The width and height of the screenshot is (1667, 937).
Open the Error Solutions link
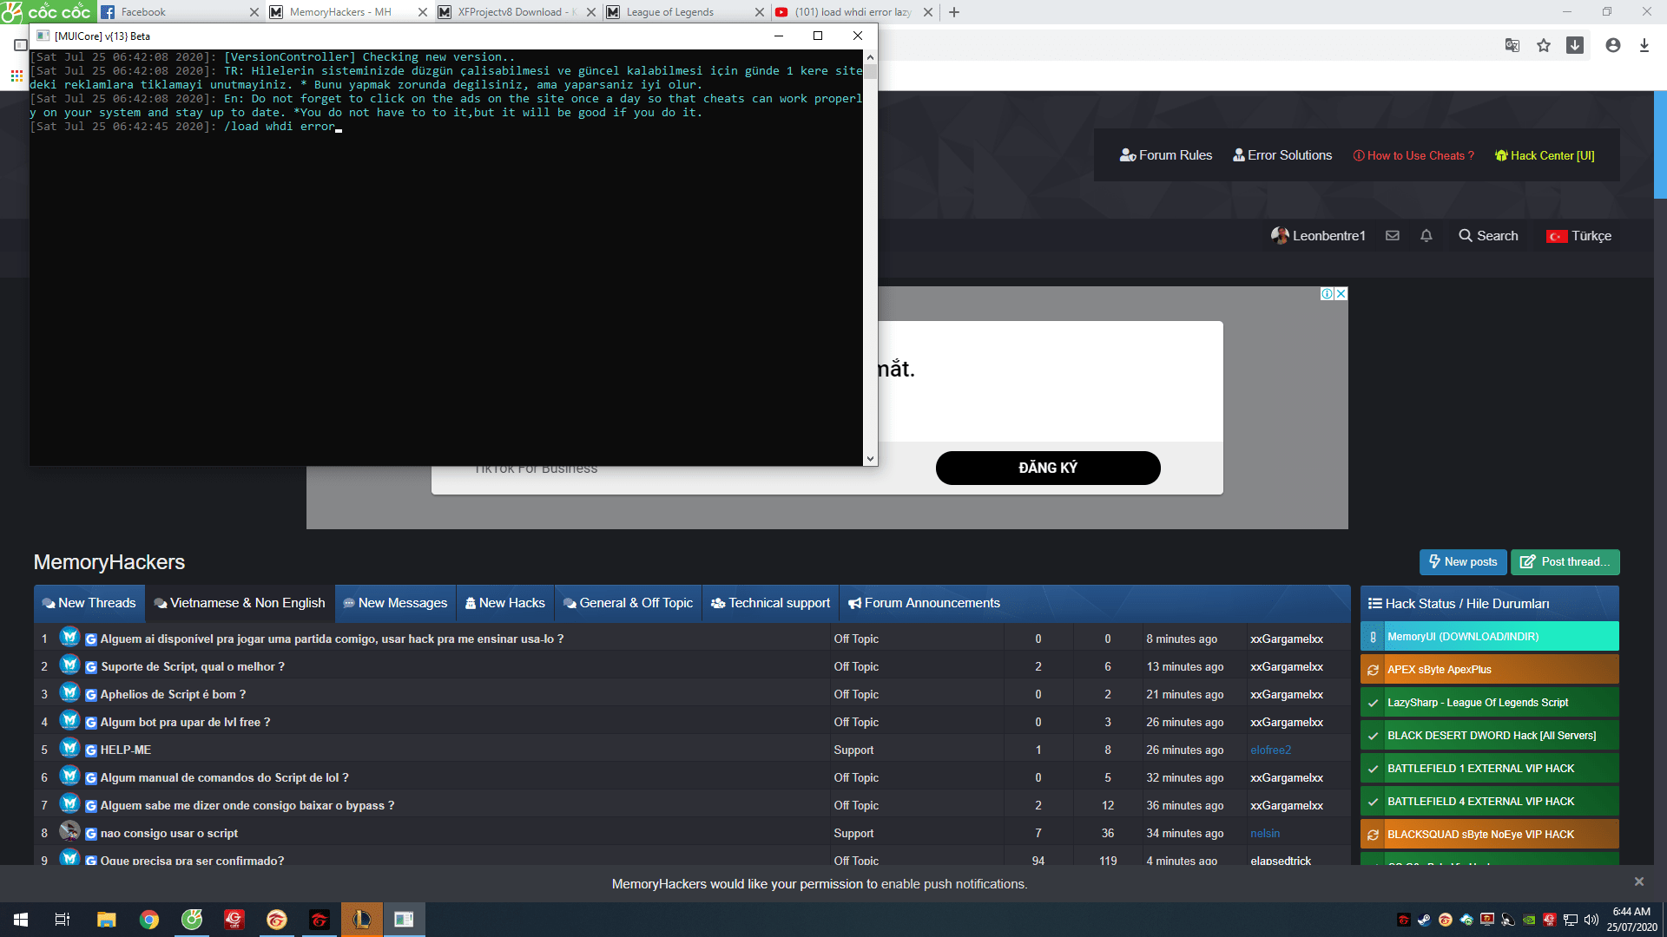(1282, 155)
